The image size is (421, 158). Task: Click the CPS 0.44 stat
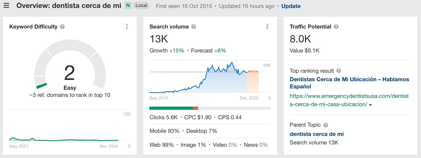pyautogui.click(x=230, y=117)
